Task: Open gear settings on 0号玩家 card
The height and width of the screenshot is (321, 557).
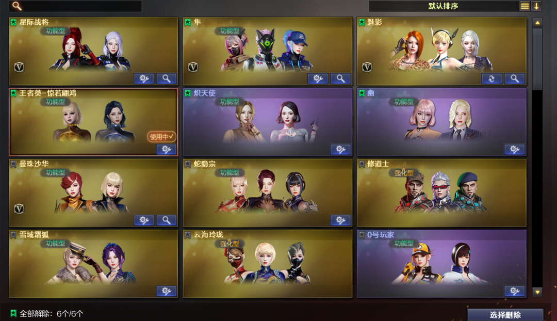Action: (514, 291)
